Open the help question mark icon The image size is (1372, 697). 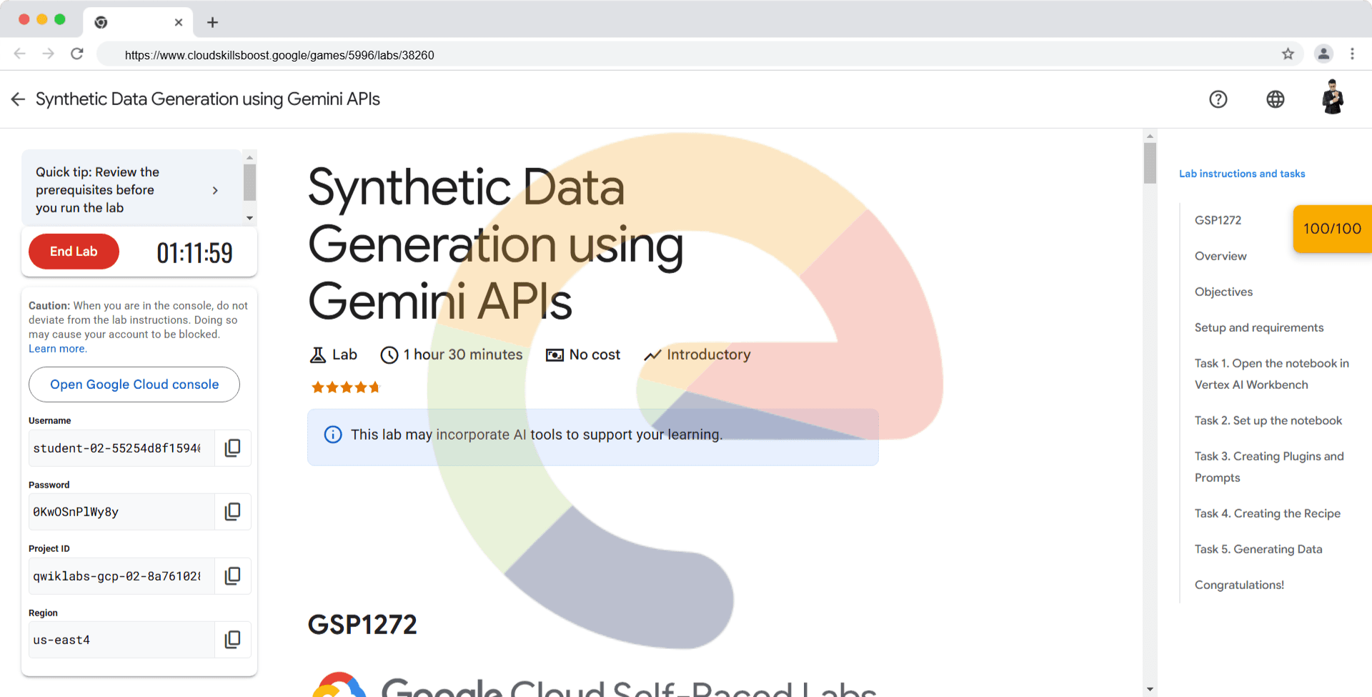click(1218, 99)
